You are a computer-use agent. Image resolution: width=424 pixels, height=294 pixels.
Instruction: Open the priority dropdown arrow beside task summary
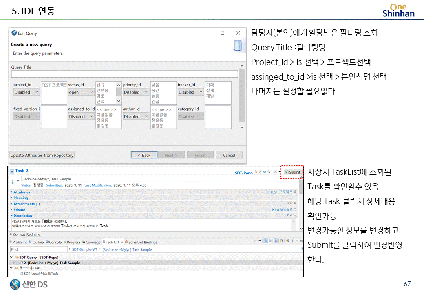[x=18, y=181]
